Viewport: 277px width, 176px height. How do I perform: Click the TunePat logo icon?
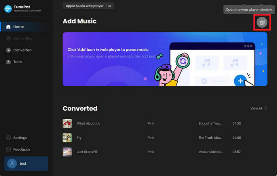[x=8, y=9]
